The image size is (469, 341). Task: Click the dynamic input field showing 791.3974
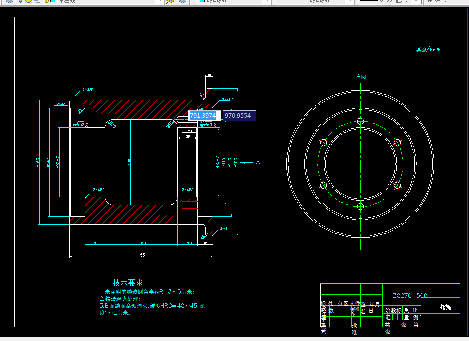click(x=204, y=116)
